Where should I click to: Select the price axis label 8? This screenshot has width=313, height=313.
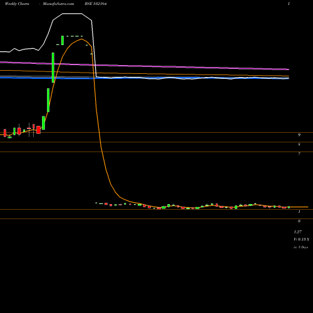point(299,145)
